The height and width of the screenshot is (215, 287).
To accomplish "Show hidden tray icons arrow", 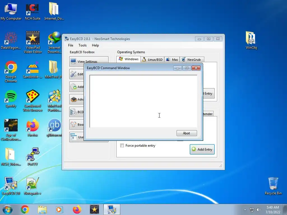I will [x=245, y=210].
